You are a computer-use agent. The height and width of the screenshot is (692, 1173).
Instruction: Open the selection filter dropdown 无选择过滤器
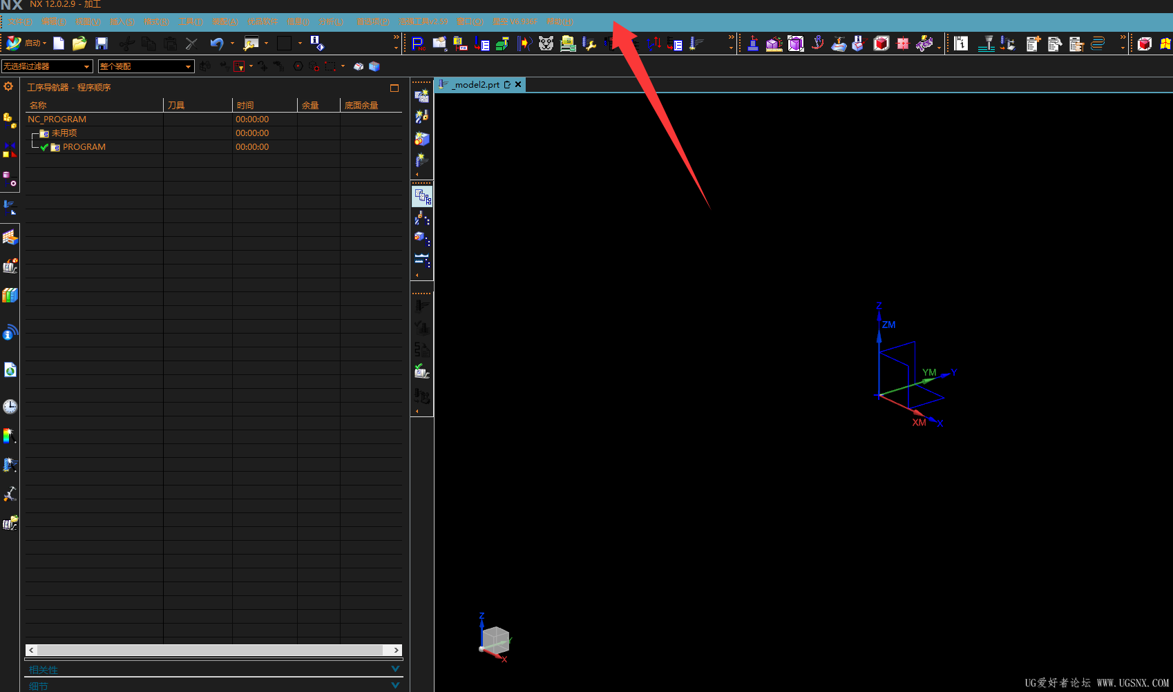(x=47, y=66)
